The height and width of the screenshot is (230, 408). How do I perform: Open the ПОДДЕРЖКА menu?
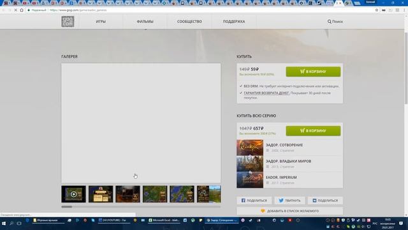(234, 22)
